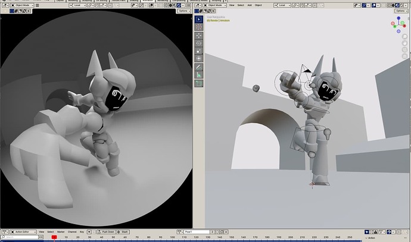Click the Pose1 action name field
This screenshot has width=411, height=242.
coord(197,232)
